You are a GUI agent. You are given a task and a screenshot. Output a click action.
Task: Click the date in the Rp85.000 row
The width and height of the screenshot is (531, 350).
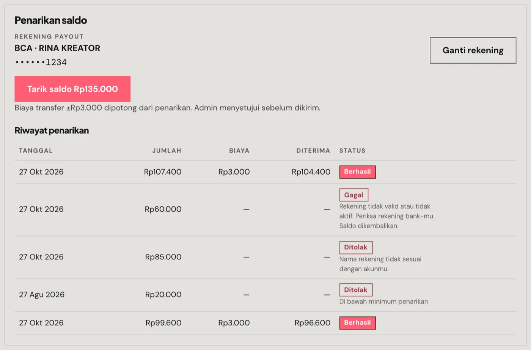pyautogui.click(x=41, y=257)
